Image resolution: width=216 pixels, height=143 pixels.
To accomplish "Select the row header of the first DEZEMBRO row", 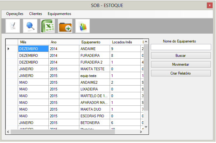I will pyautogui.click(x=12, y=49).
